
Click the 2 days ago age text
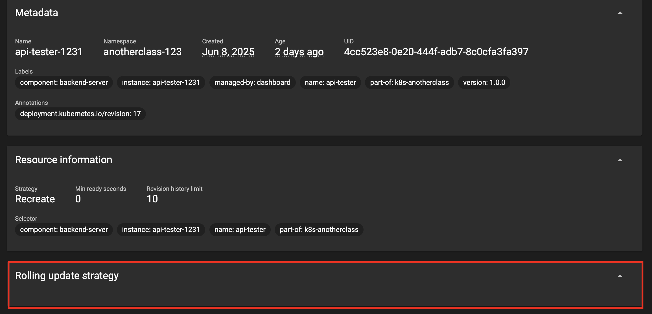pyautogui.click(x=299, y=52)
